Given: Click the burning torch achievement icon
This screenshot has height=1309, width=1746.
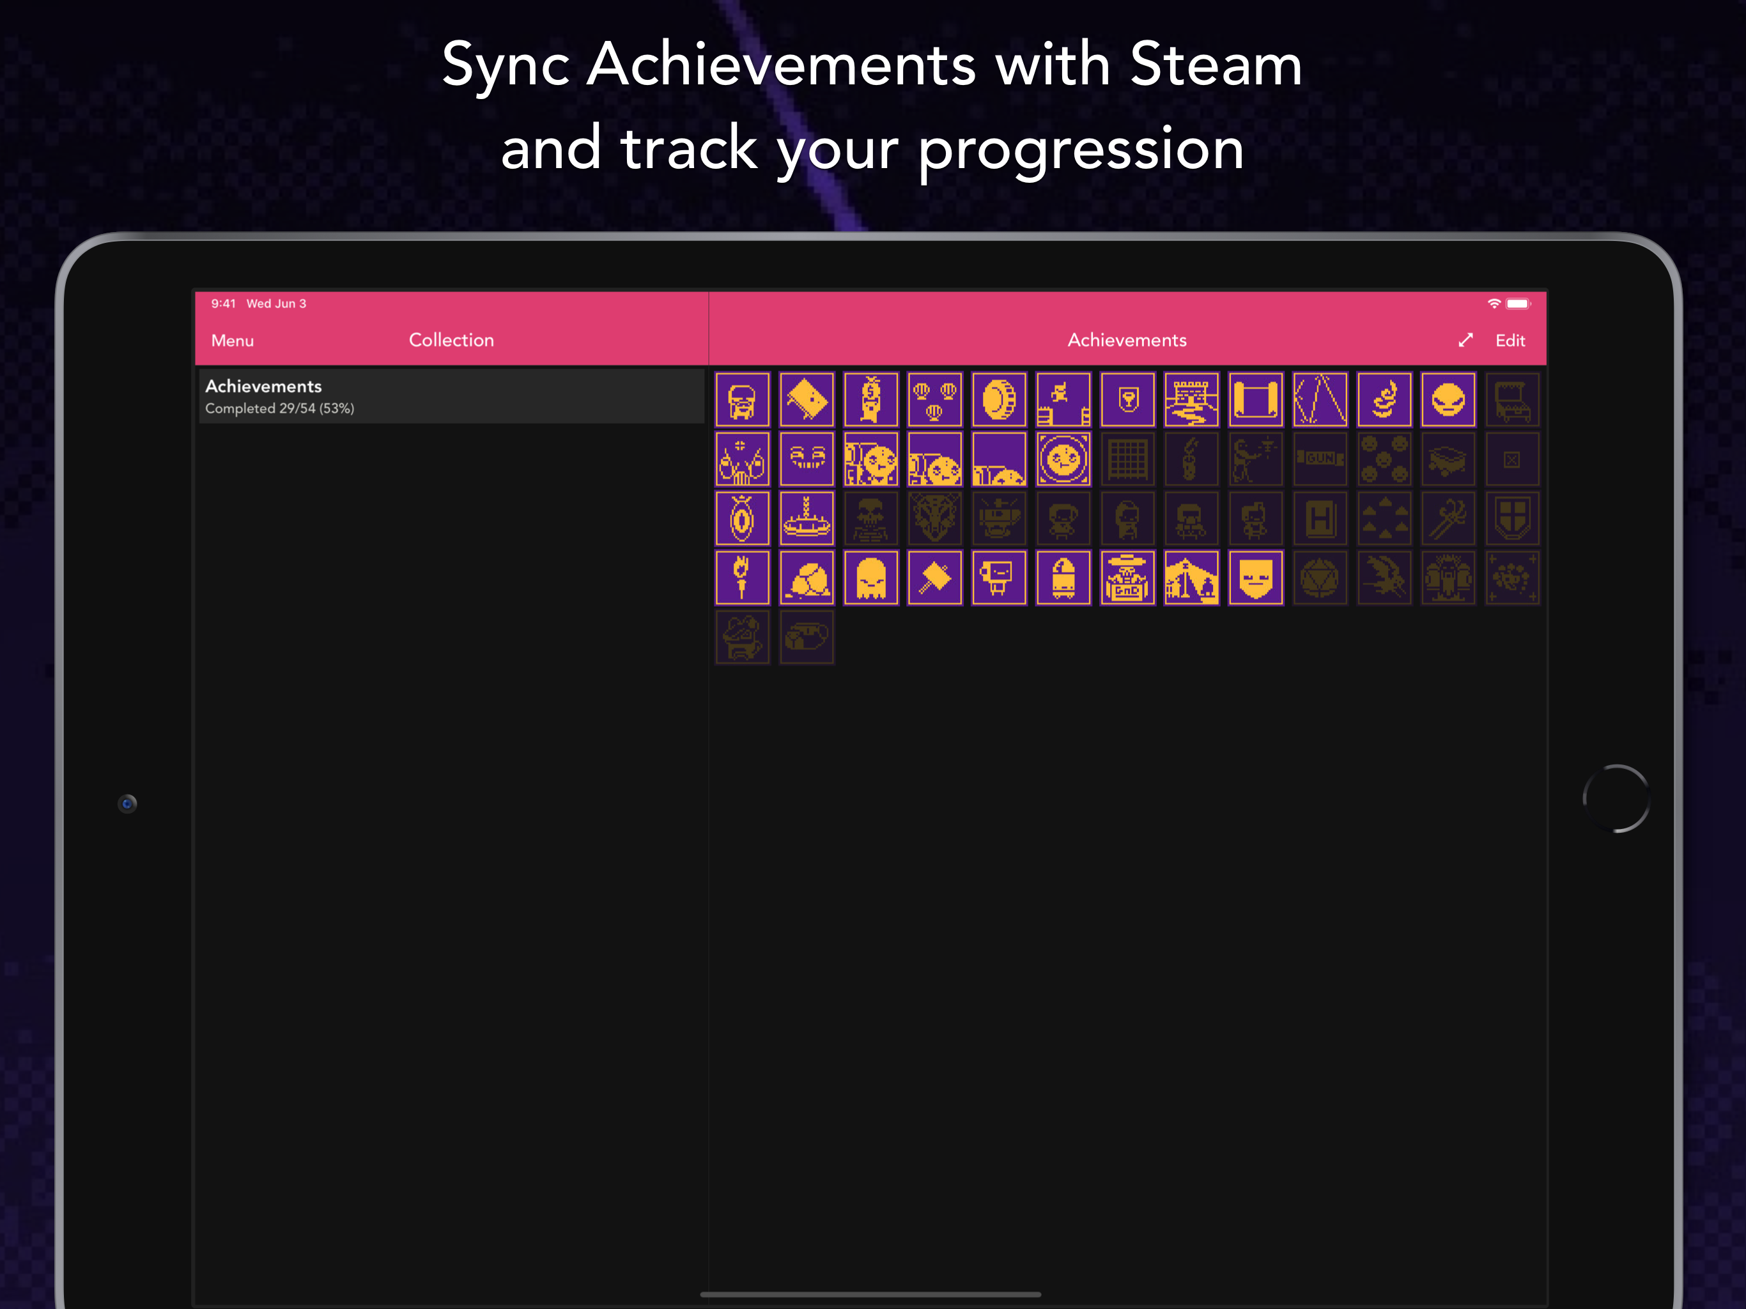Looking at the screenshot, I should [x=742, y=578].
